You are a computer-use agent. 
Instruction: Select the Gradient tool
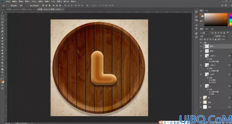click(2, 47)
